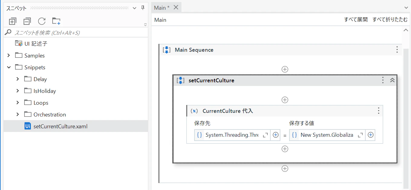Select the IsHoliday folder label
This screenshot has width=411, height=190.
point(45,91)
